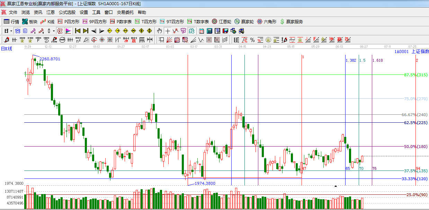Click the 1974.3800 low price label
This screenshot has width=429, height=210.
coord(205,183)
